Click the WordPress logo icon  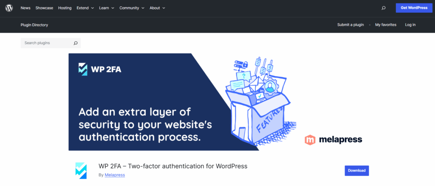[x=8, y=8]
